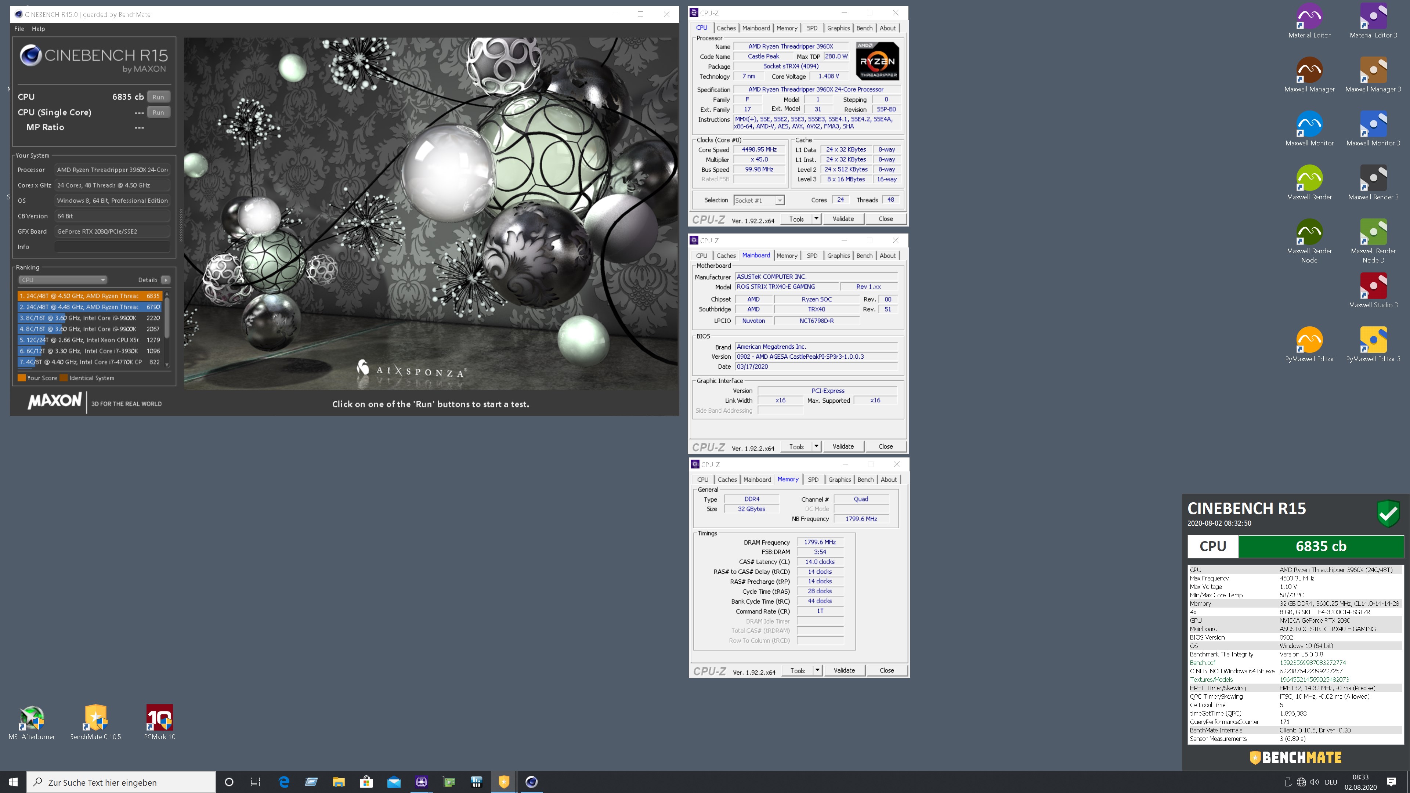Open the Cinebench ranking type dropdown
1410x793 pixels.
pos(63,280)
